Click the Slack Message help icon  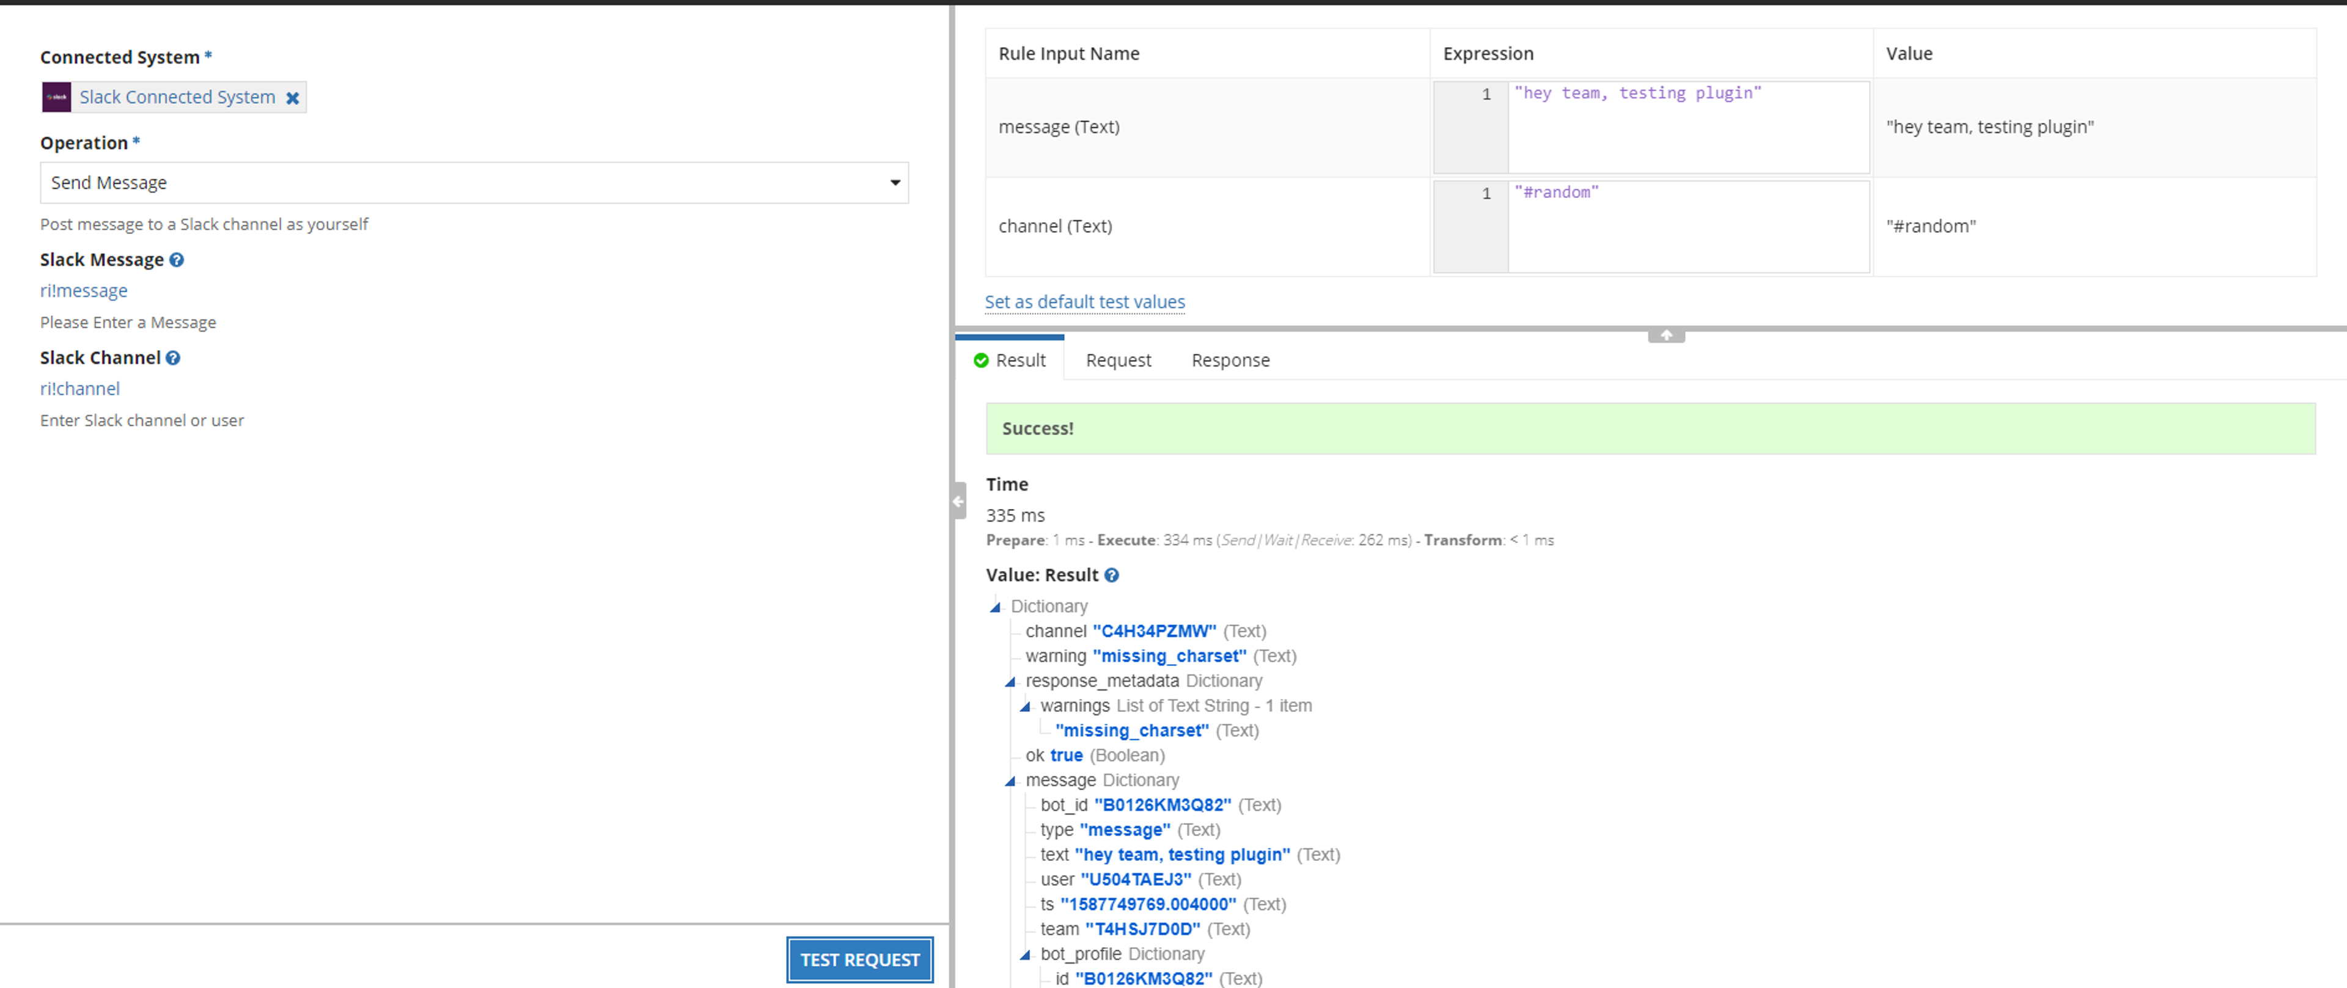(177, 260)
